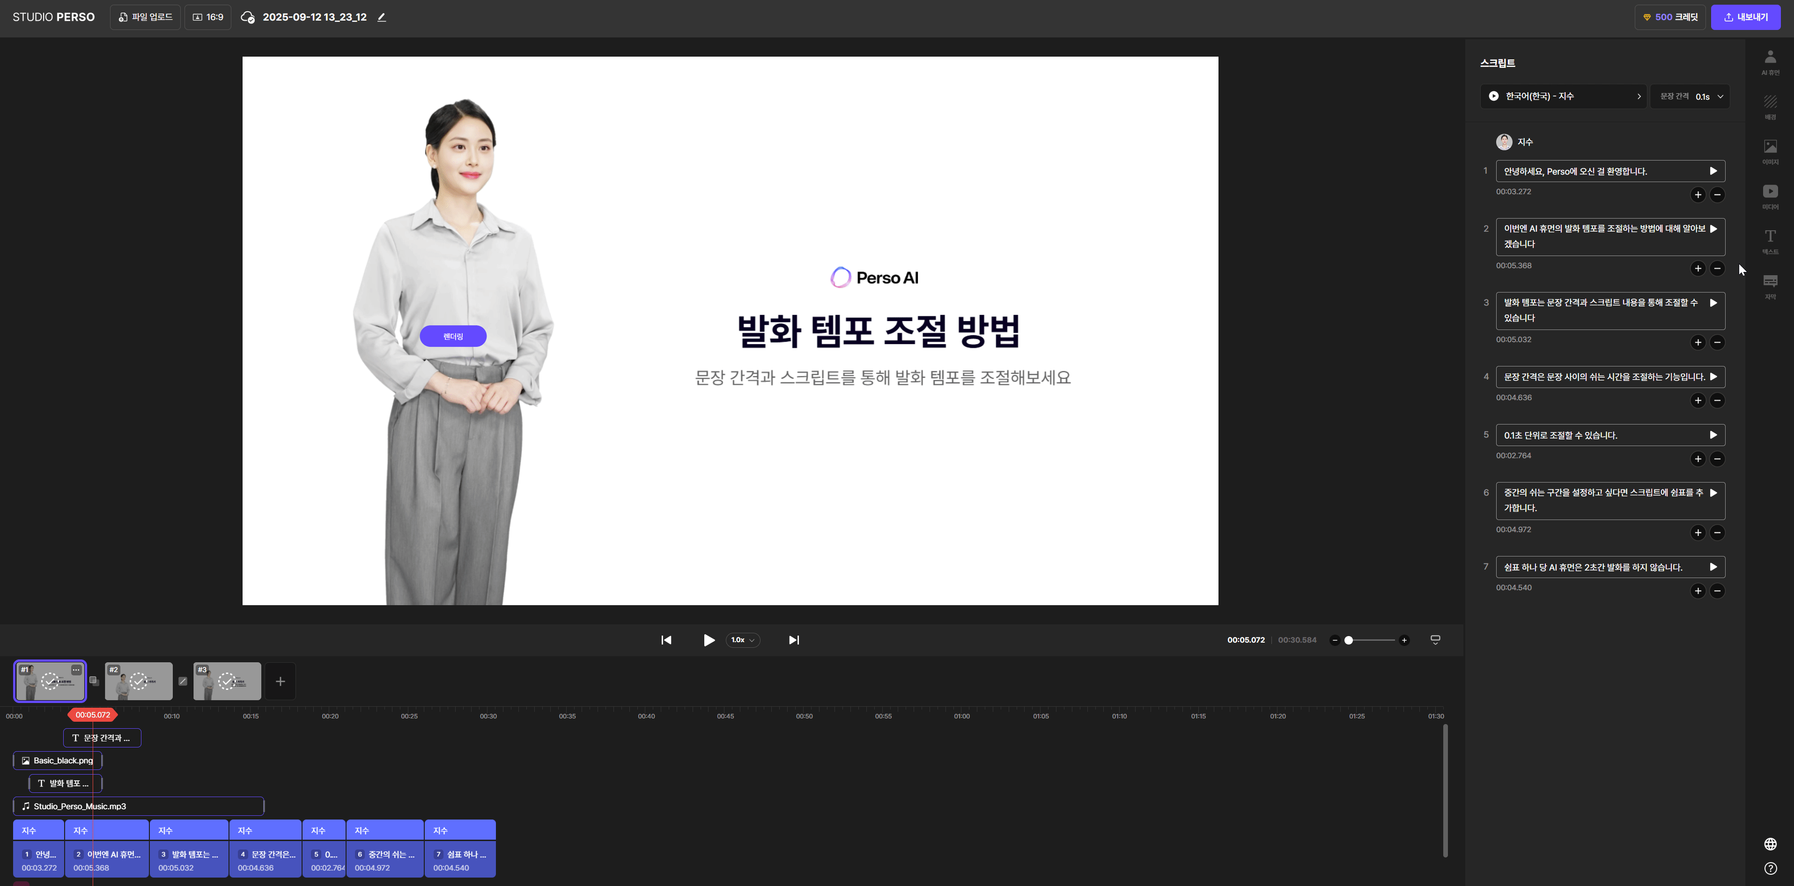The height and width of the screenshot is (886, 1794).
Task: Click the pencil icon to rename project
Action: pyautogui.click(x=382, y=17)
